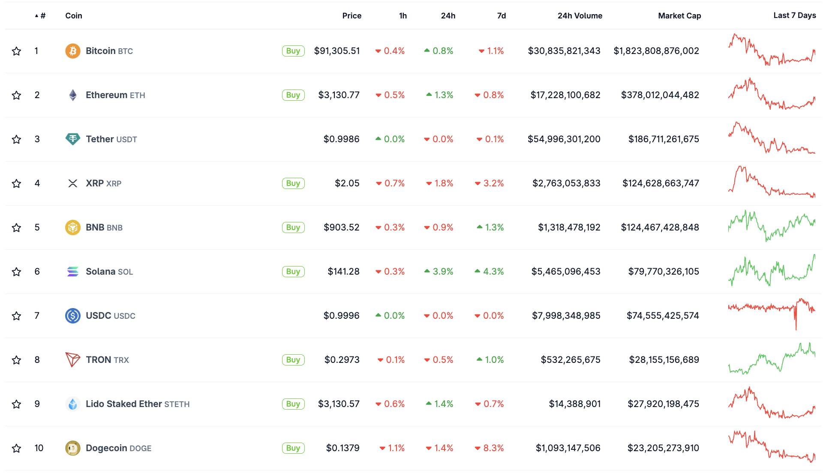
Task: Sort table by Market Cap header
Action: tap(679, 16)
